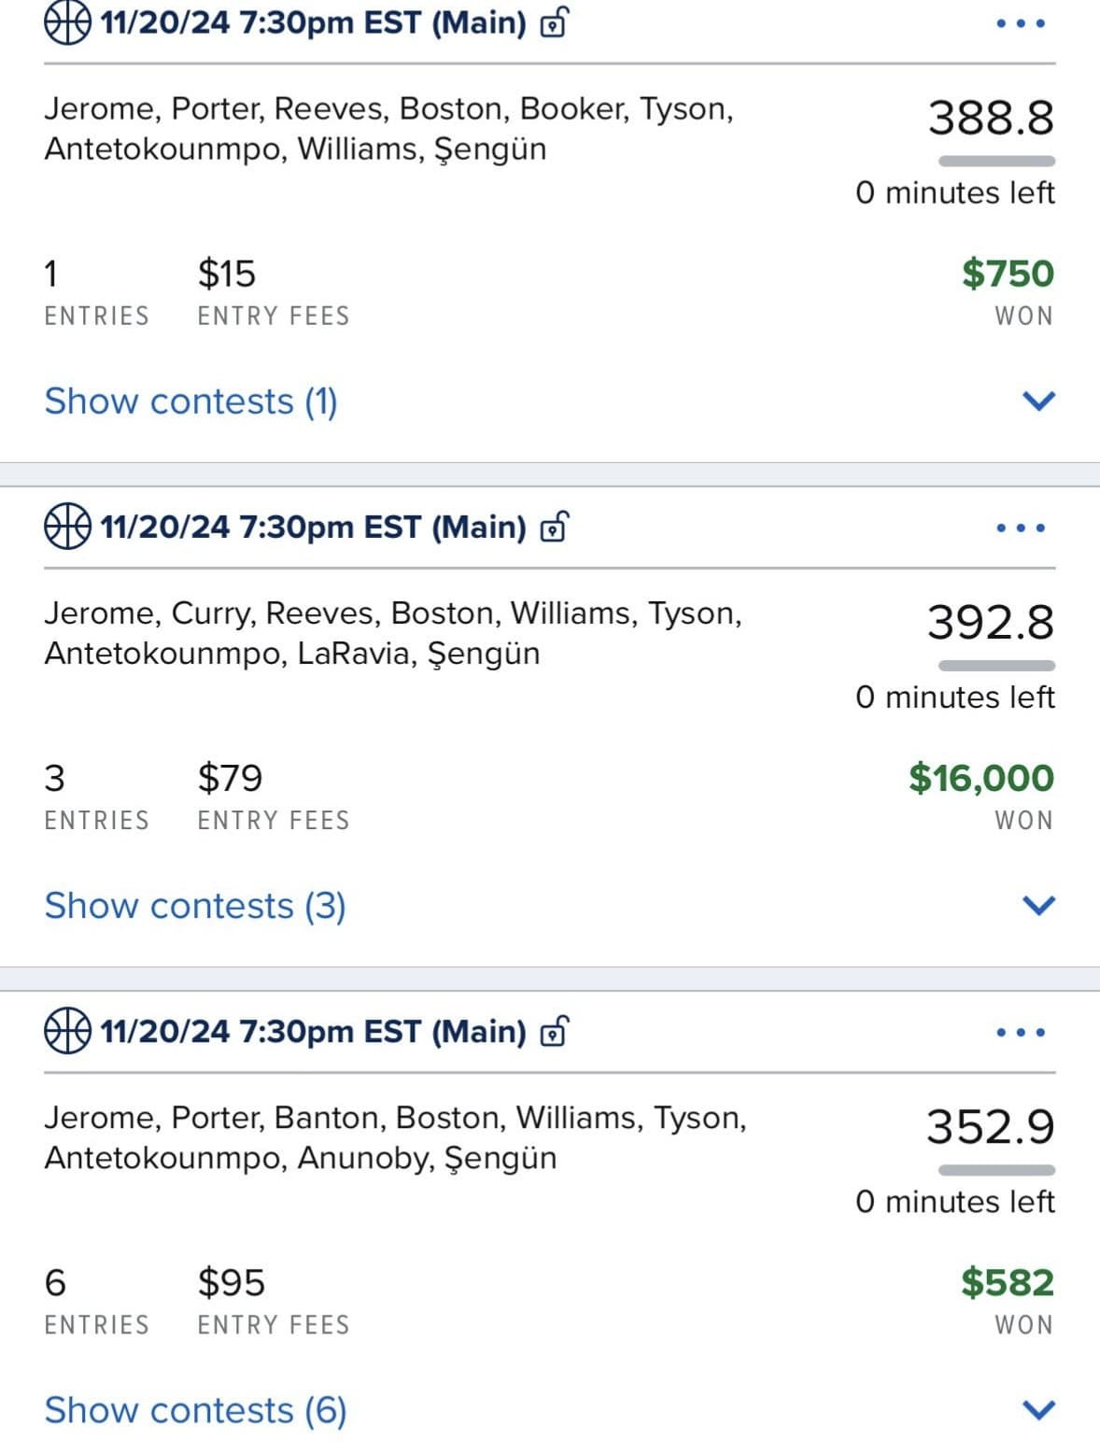The width and height of the screenshot is (1100, 1452).
Task: Open three-dot menu for the 388.8 lineup
Action: pyautogui.click(x=1020, y=23)
